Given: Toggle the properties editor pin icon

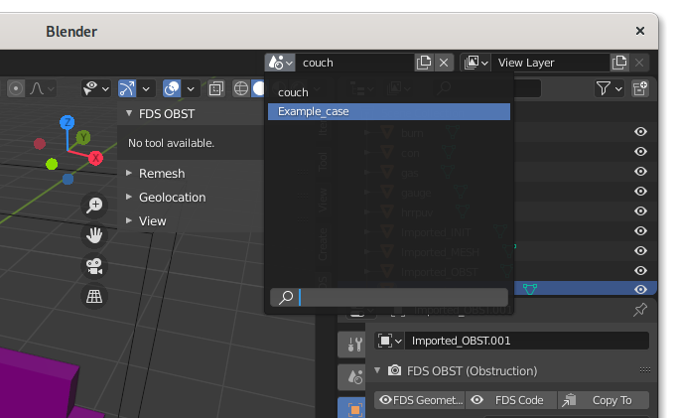Looking at the screenshot, I should [640, 310].
